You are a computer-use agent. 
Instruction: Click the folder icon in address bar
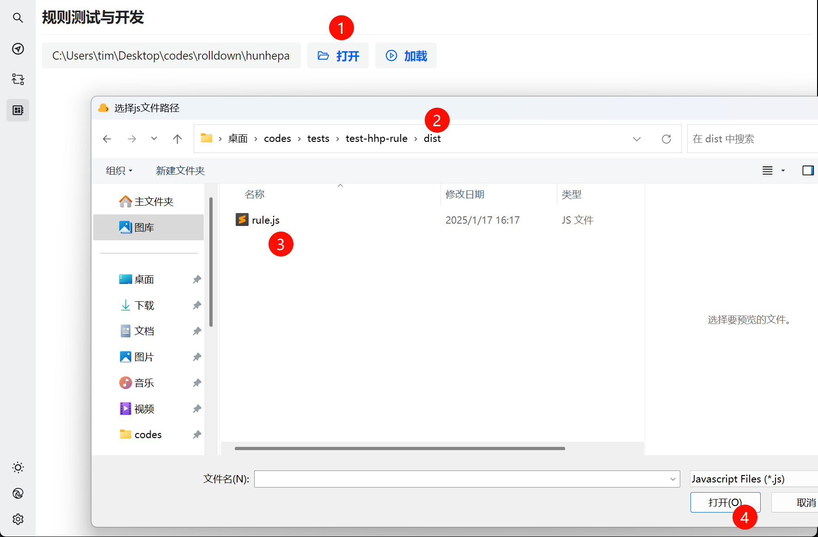206,138
